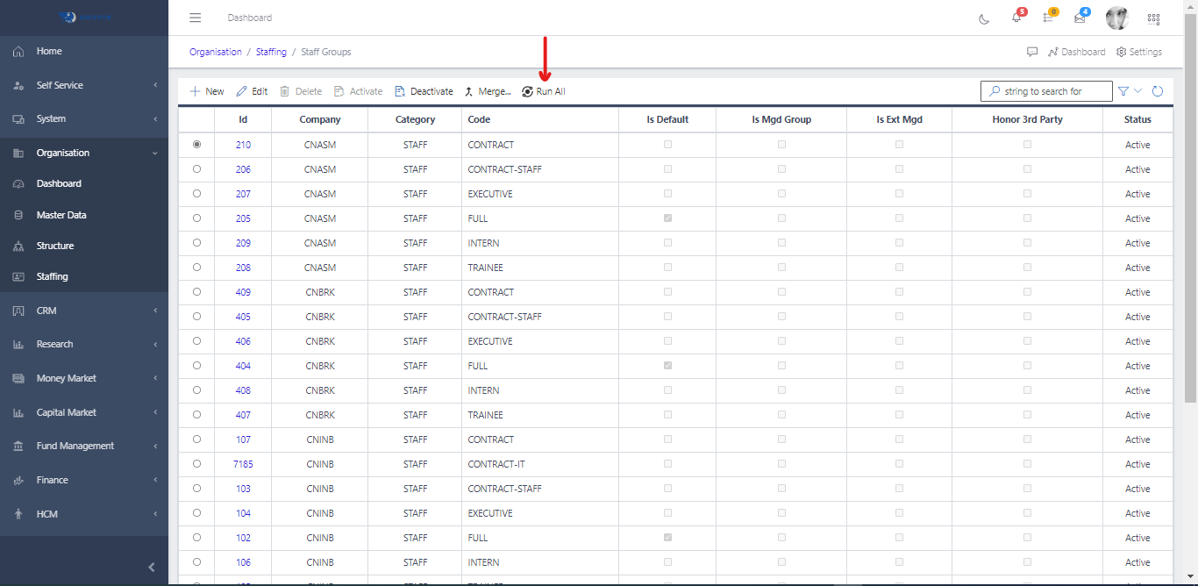Open Master Data in sidebar
The height and width of the screenshot is (586, 1198).
click(x=61, y=215)
